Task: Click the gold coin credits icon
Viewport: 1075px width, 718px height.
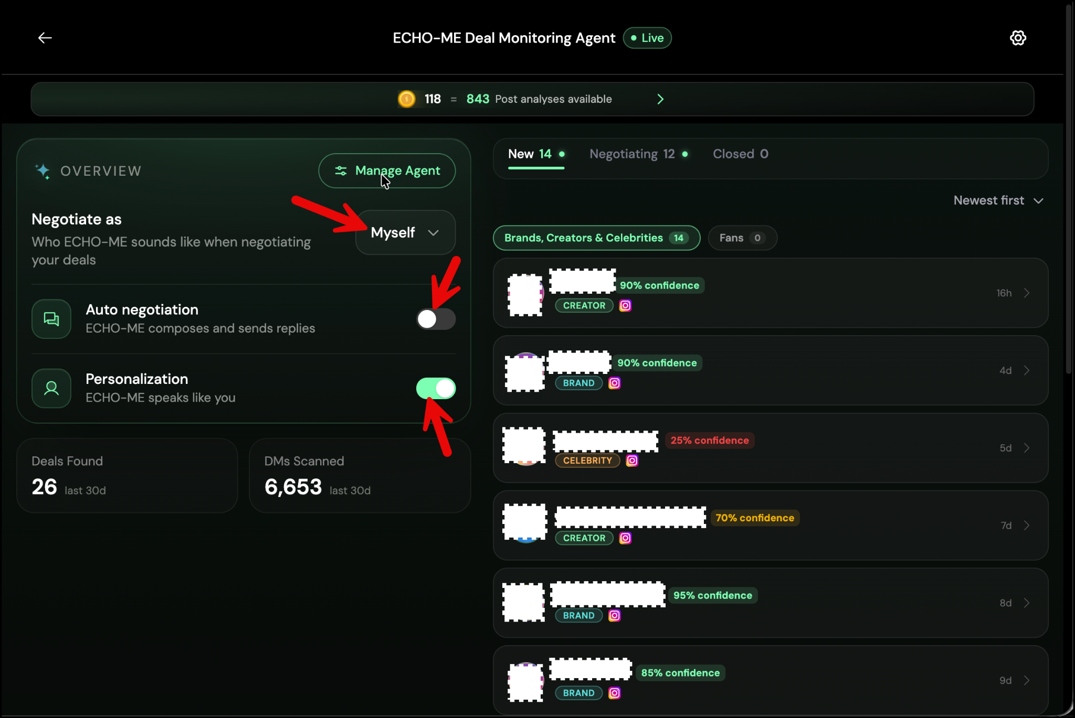Action: click(x=406, y=99)
